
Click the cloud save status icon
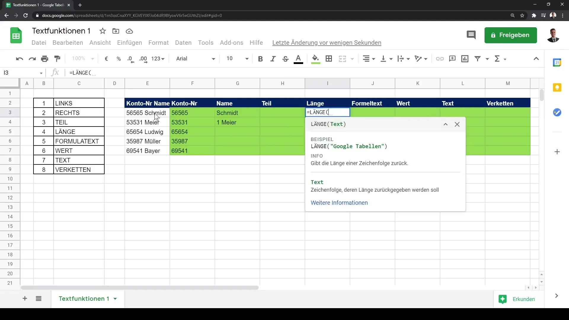coord(129,31)
